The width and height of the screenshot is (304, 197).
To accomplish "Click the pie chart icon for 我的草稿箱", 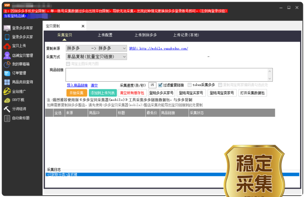I will point(7,64).
